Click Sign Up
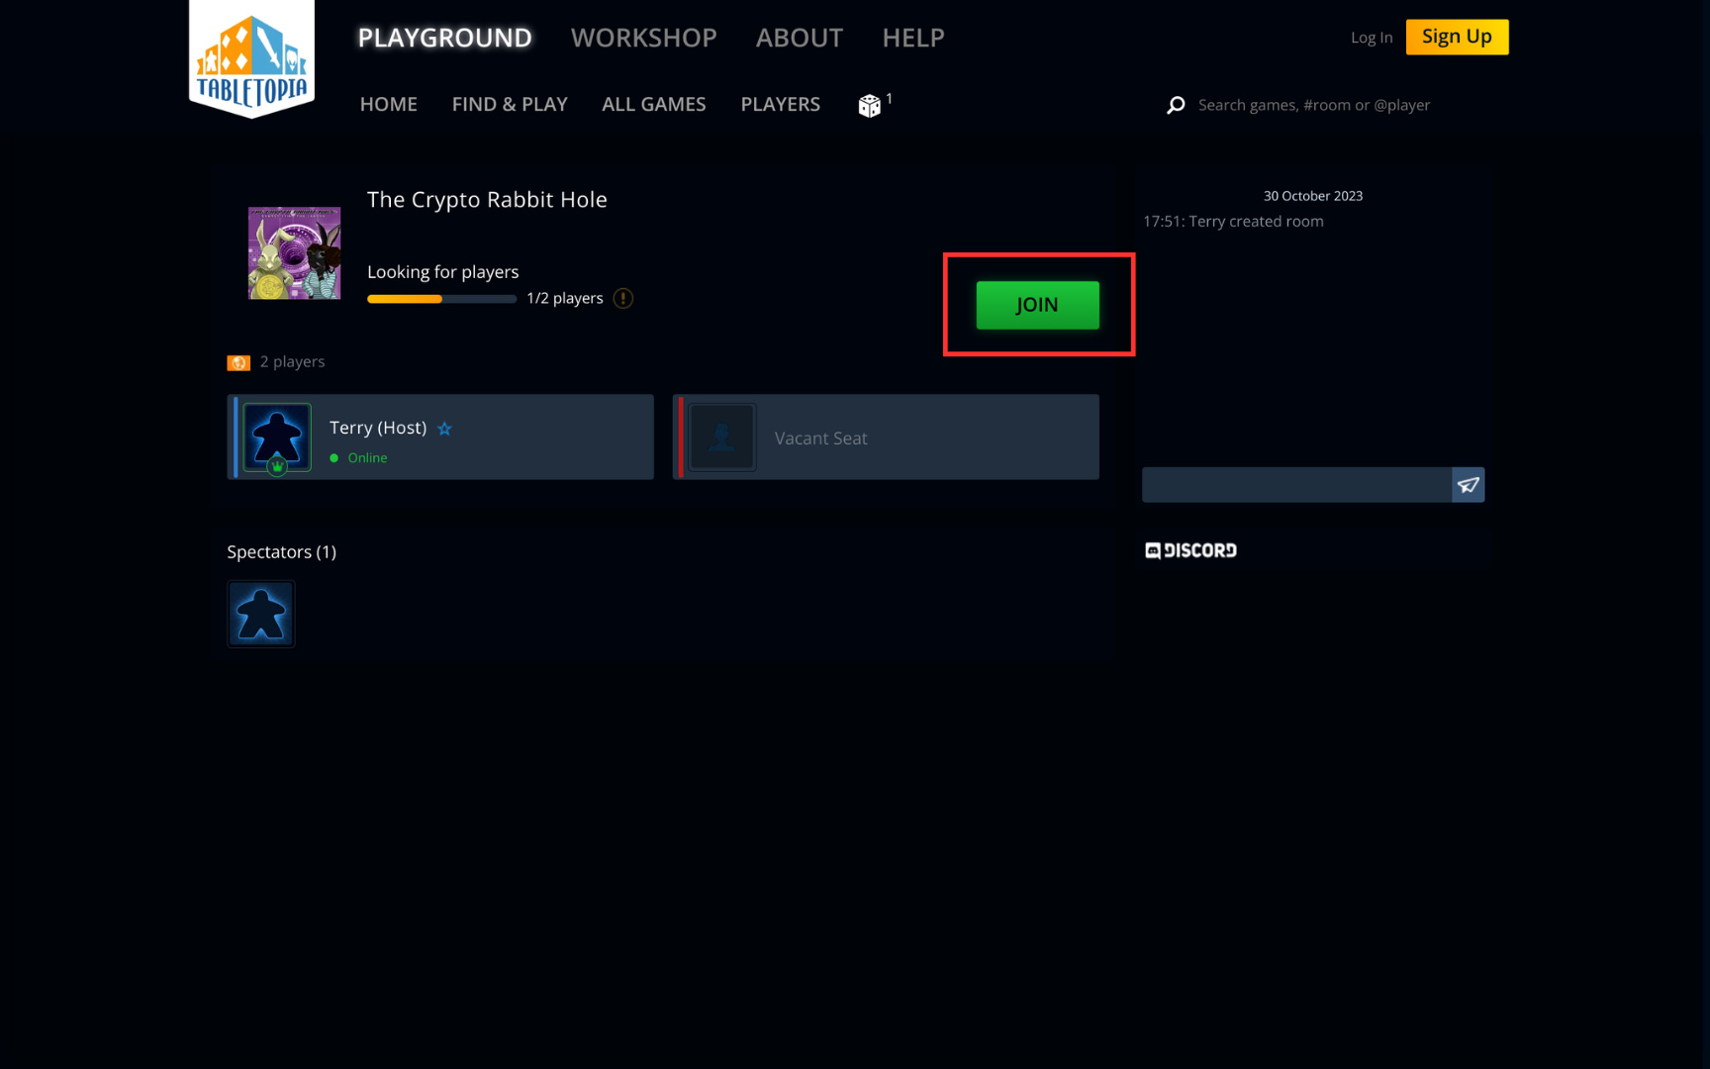1710x1069 pixels. (x=1457, y=37)
